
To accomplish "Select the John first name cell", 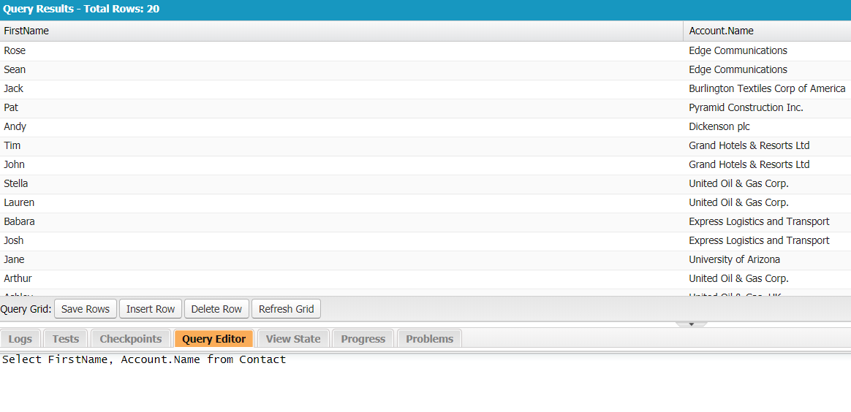I will pos(342,165).
